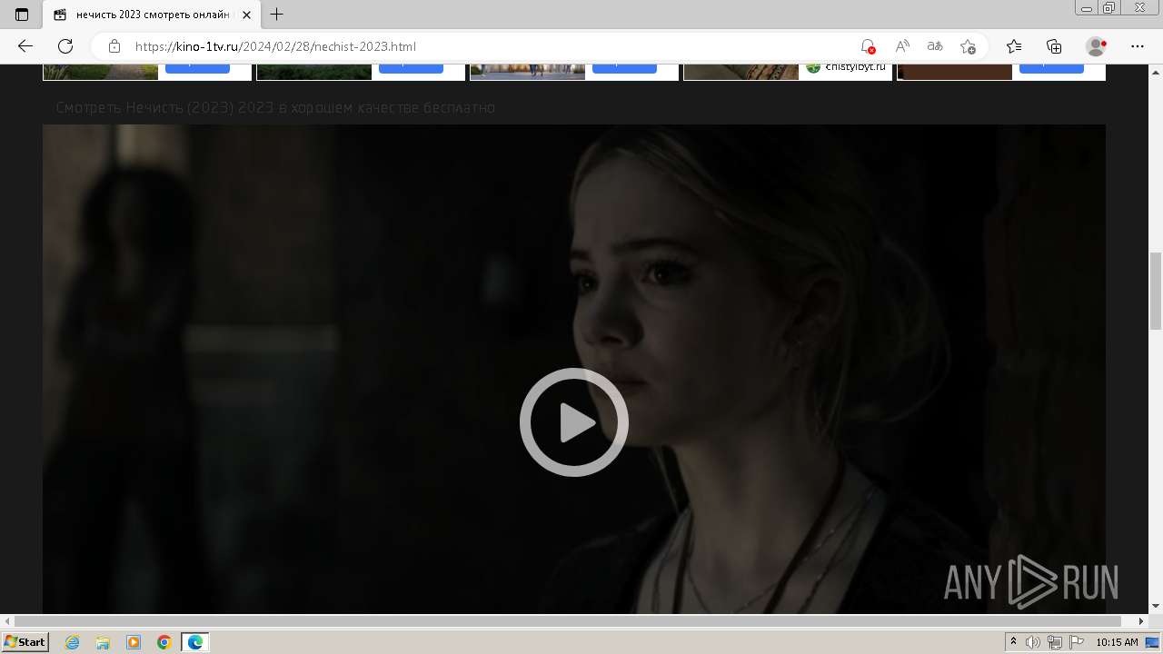Click Show desktop button
The image size is (1163, 654).
click(x=1153, y=642)
